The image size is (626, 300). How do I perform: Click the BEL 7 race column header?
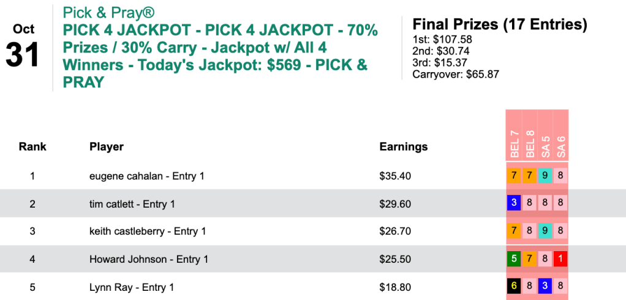tap(514, 145)
